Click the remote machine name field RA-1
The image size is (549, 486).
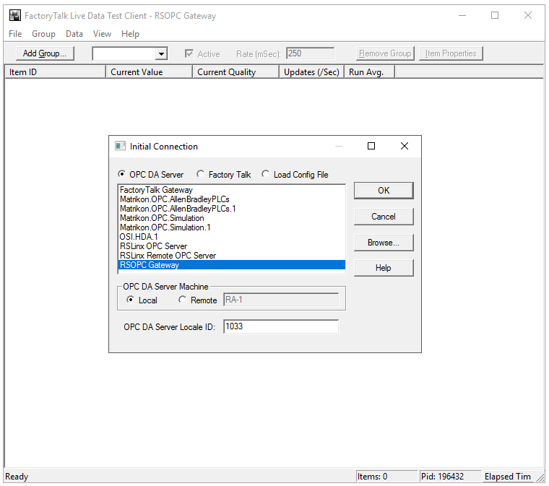tap(281, 300)
